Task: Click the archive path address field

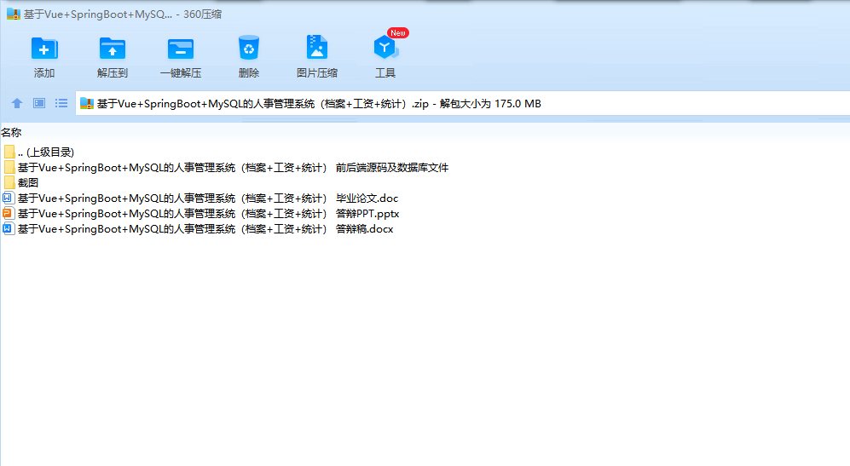Action: [x=462, y=103]
